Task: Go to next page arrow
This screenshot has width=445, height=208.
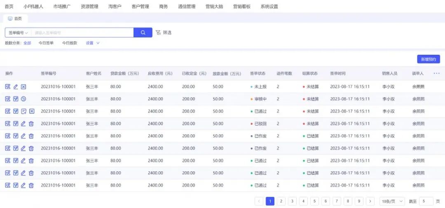Action: 370,201
